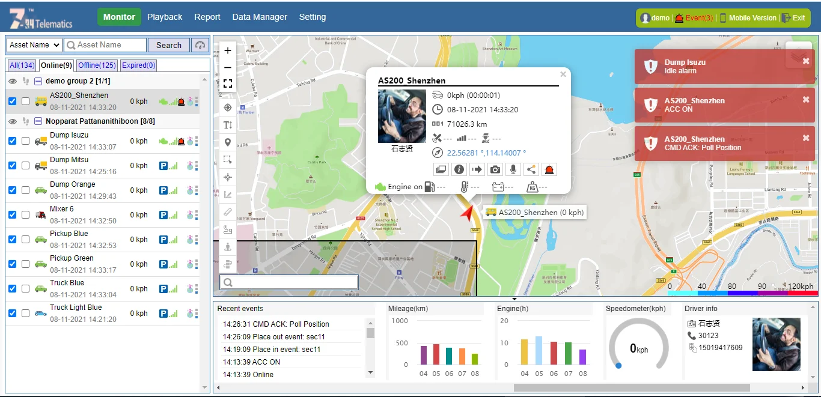Viewport: 821px width, 397px height.
Task: Zoom in on the map with plus button
Action: click(228, 51)
